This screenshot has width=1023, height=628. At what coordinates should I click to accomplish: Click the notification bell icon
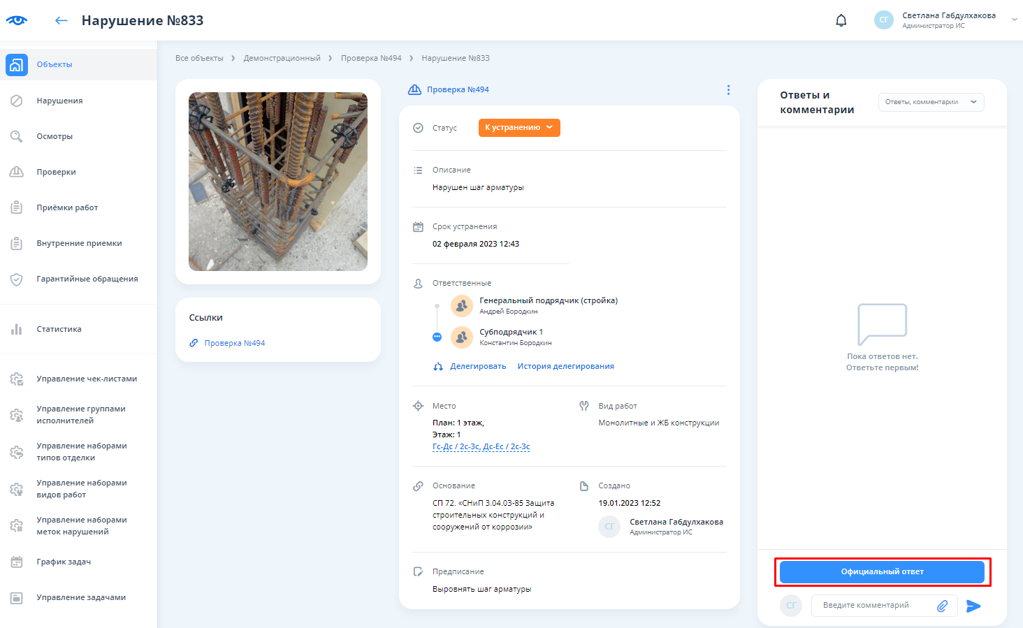pos(841,20)
